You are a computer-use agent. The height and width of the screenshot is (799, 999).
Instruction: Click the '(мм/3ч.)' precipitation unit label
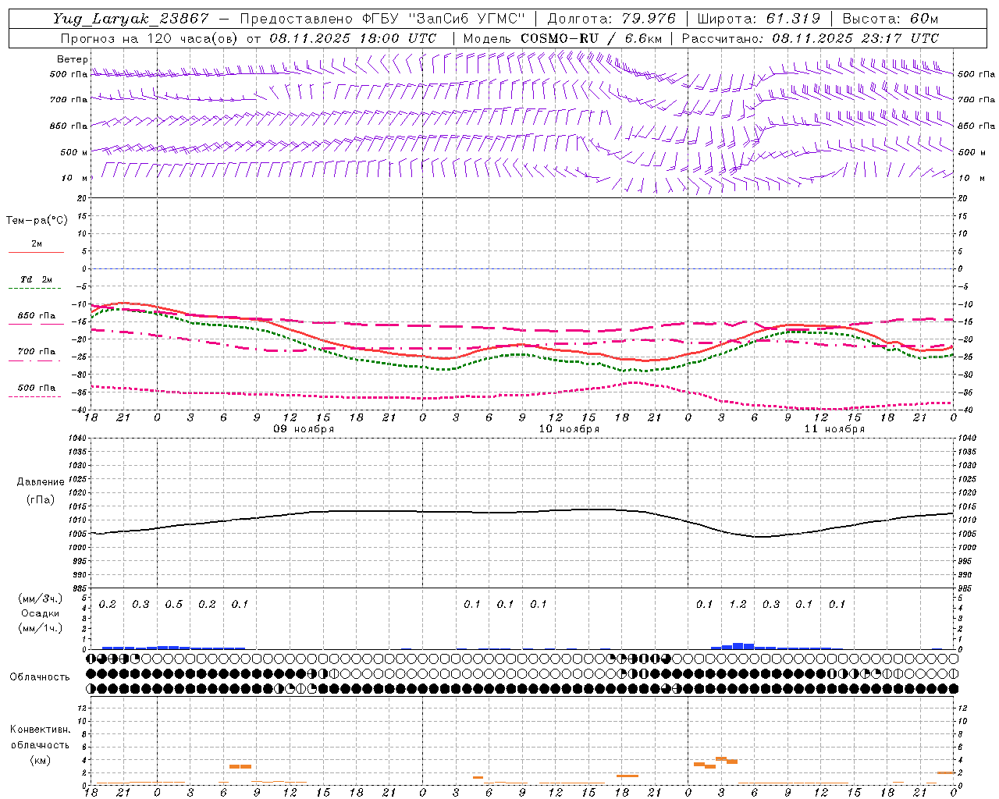point(40,599)
